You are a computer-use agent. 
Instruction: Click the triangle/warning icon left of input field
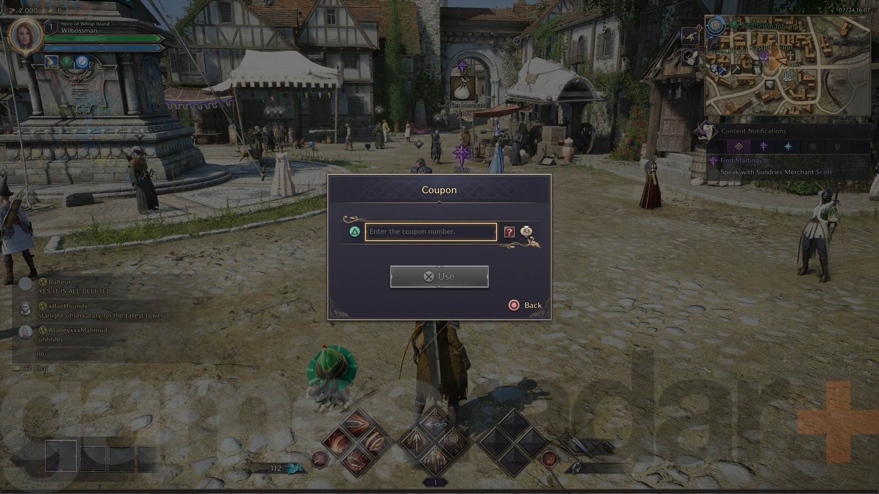354,231
